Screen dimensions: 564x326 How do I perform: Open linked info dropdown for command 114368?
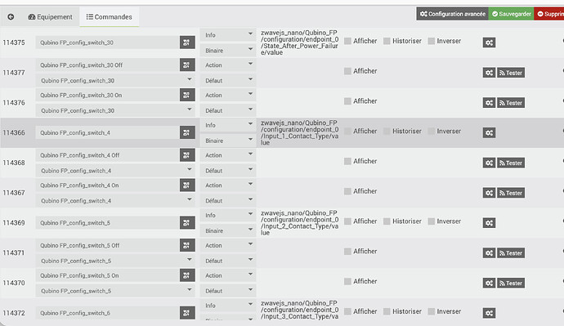(115, 171)
